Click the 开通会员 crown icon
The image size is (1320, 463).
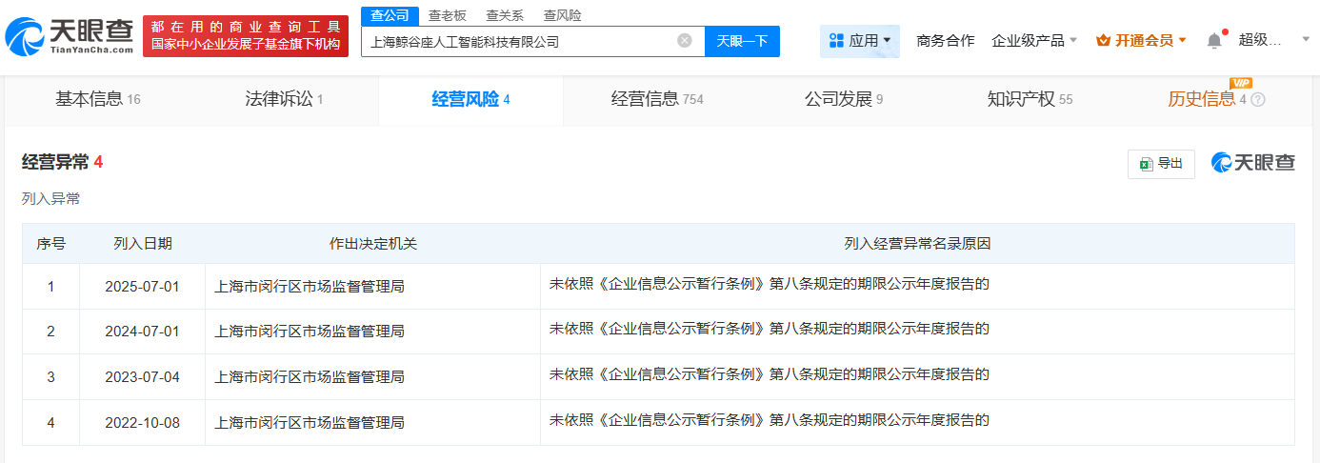(x=1104, y=41)
